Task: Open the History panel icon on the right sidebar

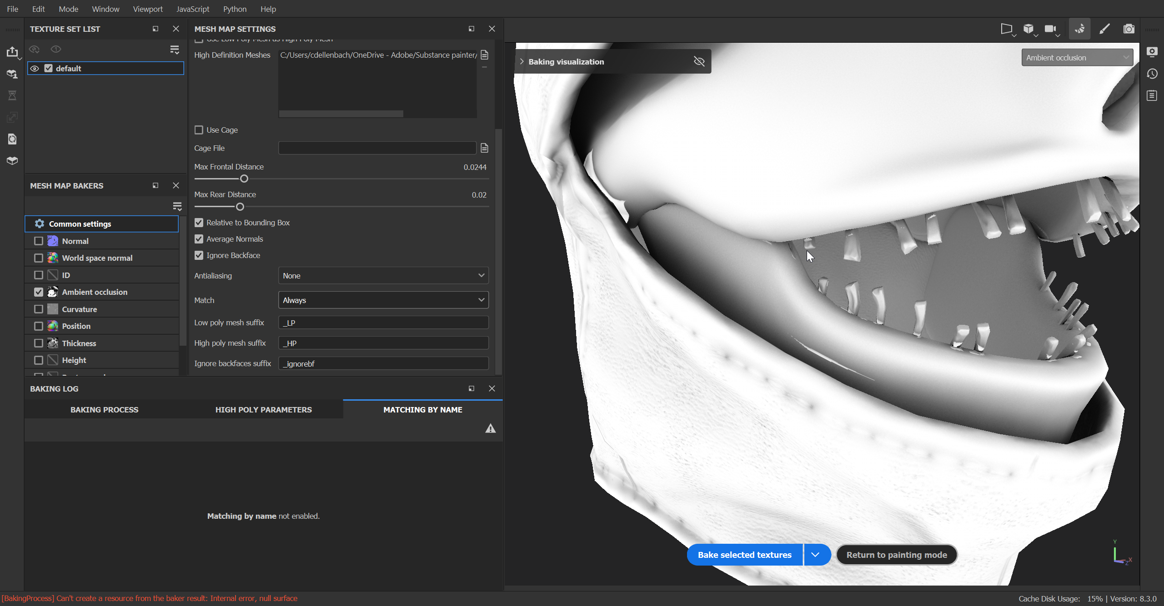Action: [1153, 74]
